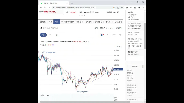Click the 인쇄 print button

click(x=119, y=28)
